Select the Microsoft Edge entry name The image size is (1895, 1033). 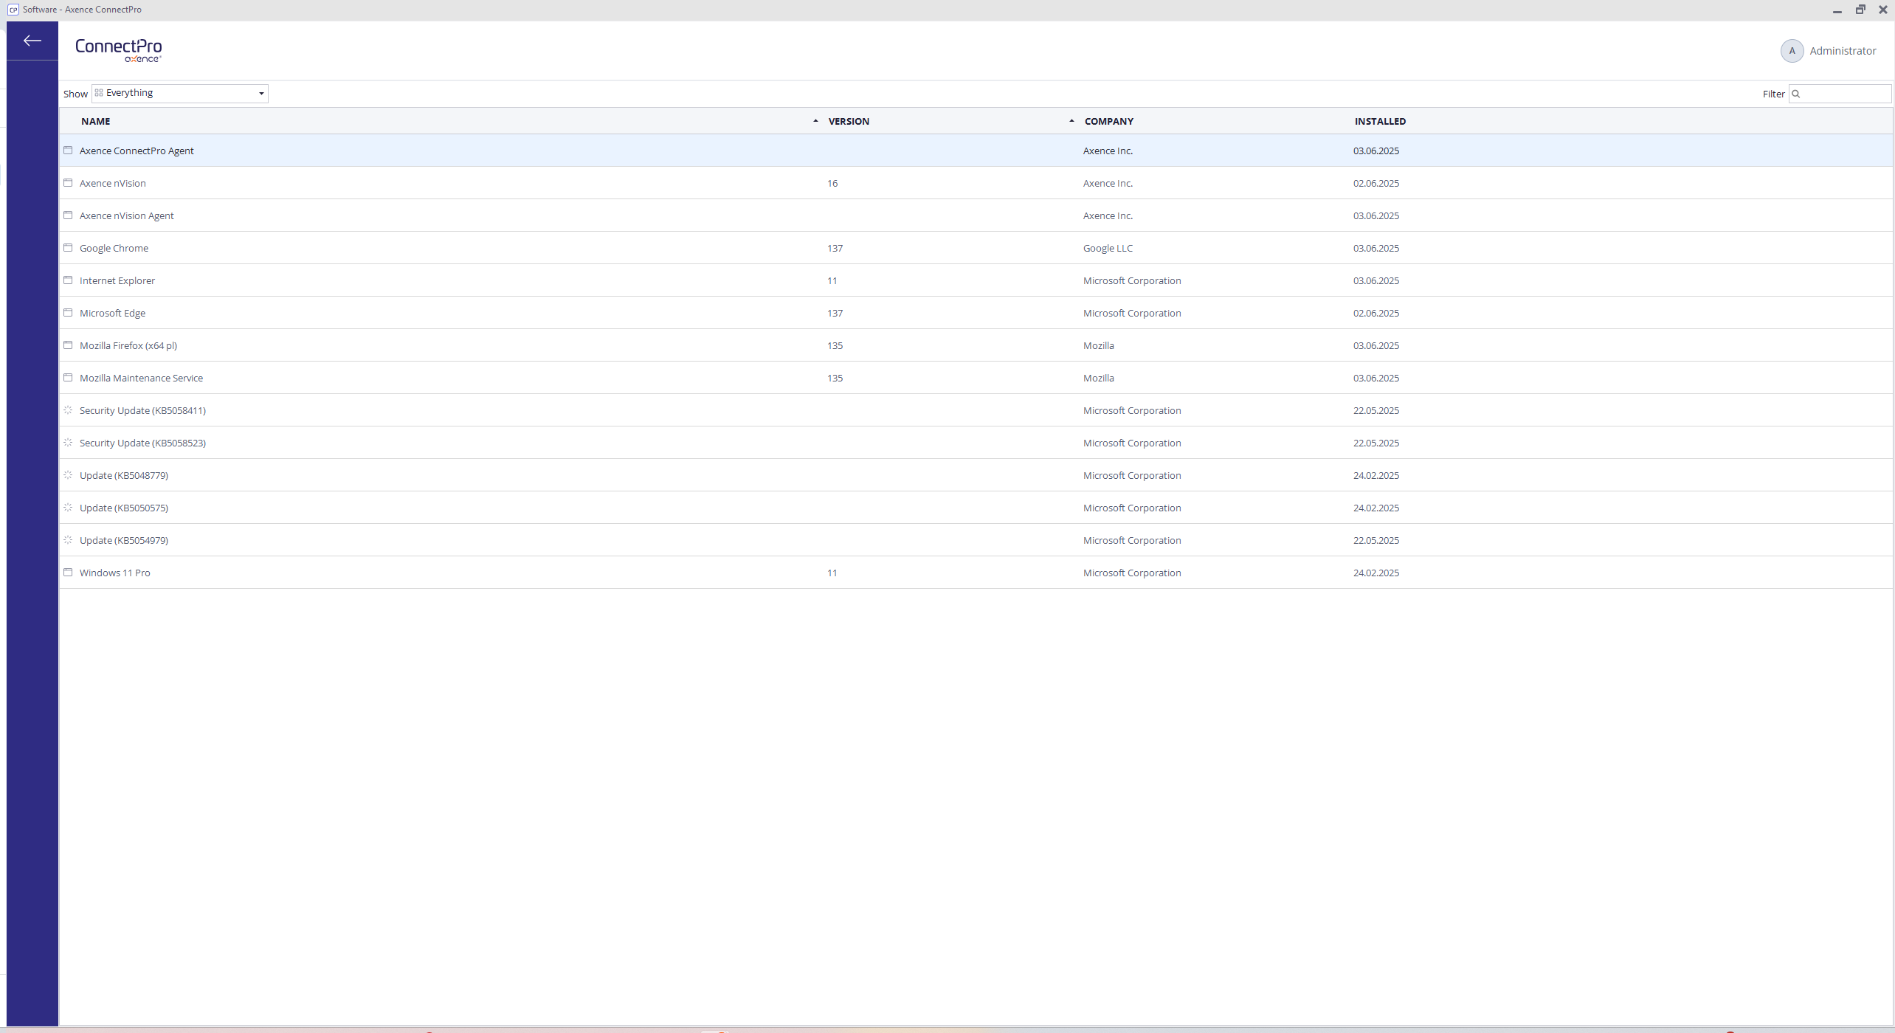click(112, 313)
